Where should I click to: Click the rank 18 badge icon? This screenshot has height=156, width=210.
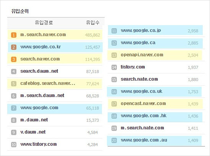coord(114,116)
